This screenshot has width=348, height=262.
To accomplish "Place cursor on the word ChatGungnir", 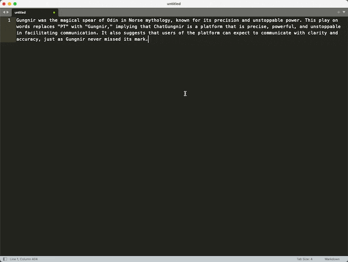I will [x=169, y=26].
